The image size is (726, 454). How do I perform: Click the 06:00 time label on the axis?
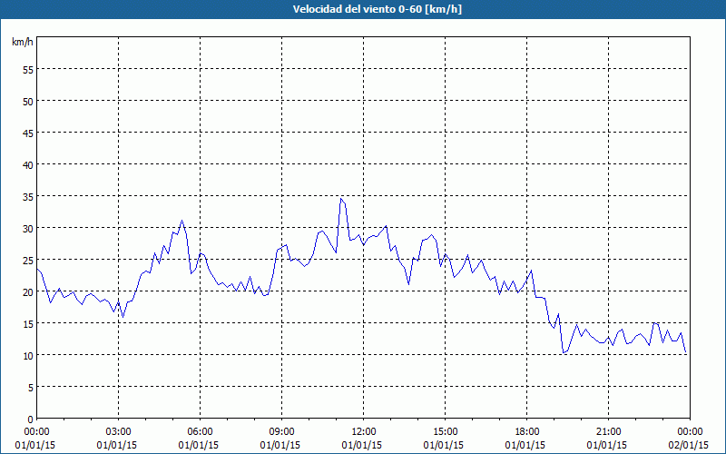200,432
